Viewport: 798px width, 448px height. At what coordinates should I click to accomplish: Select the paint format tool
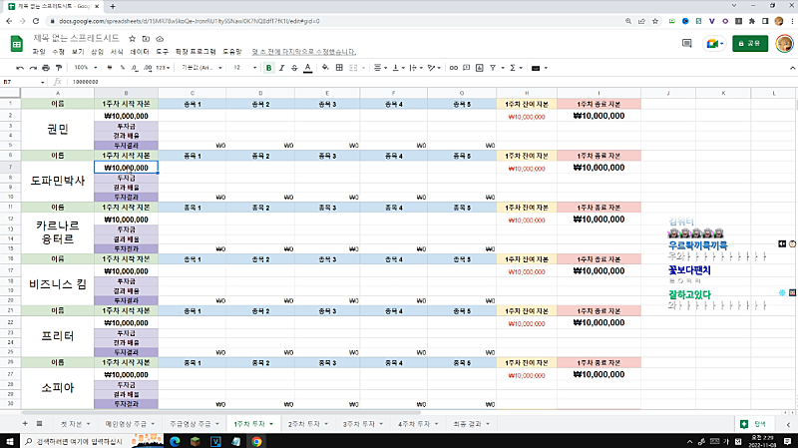coord(60,68)
